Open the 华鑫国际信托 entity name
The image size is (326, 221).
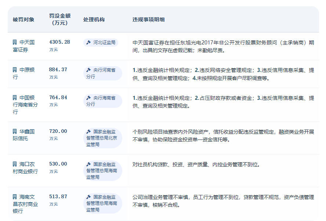(24, 135)
